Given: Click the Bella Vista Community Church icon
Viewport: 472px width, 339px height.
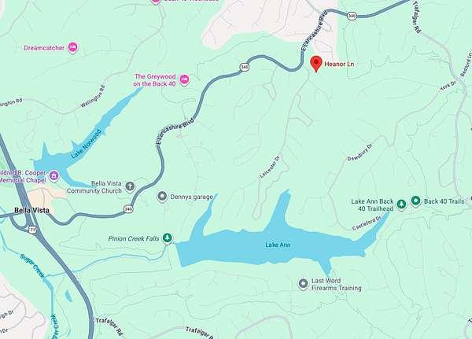Looking at the screenshot, I should coord(130,186).
